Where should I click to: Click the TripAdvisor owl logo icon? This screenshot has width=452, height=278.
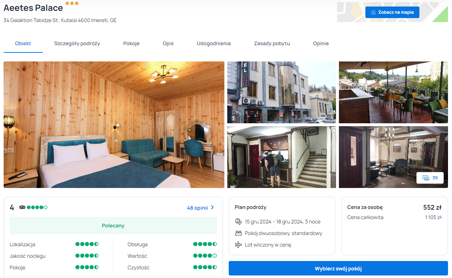22,208
